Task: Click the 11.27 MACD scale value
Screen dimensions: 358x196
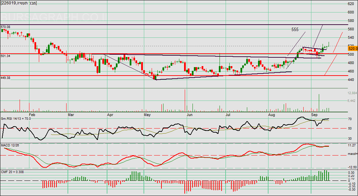Action: click(352, 145)
